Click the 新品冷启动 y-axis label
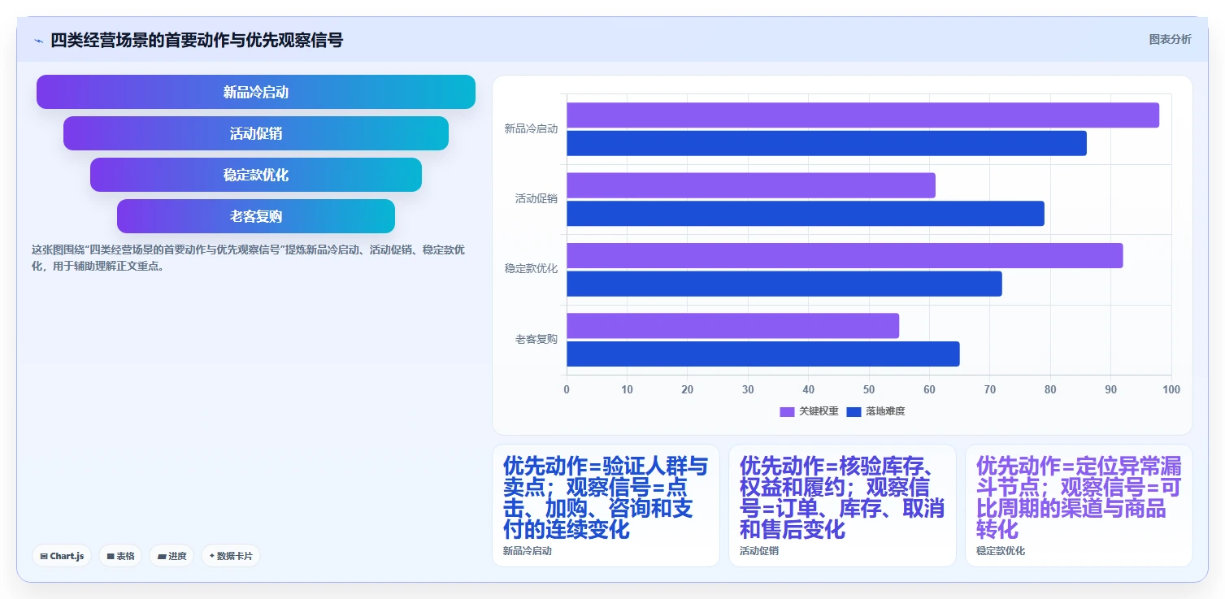Screen dimensions: 1225x599 pos(531,128)
